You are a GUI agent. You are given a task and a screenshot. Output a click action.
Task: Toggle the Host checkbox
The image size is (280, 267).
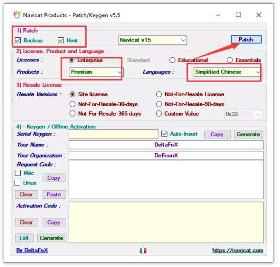(61, 40)
